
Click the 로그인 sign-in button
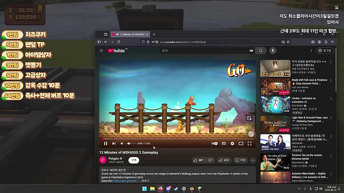pos(325,50)
